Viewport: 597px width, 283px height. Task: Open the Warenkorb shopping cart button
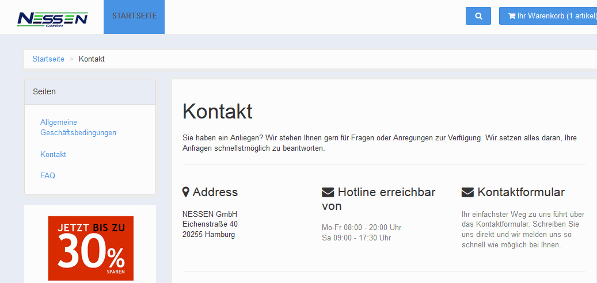(x=548, y=16)
